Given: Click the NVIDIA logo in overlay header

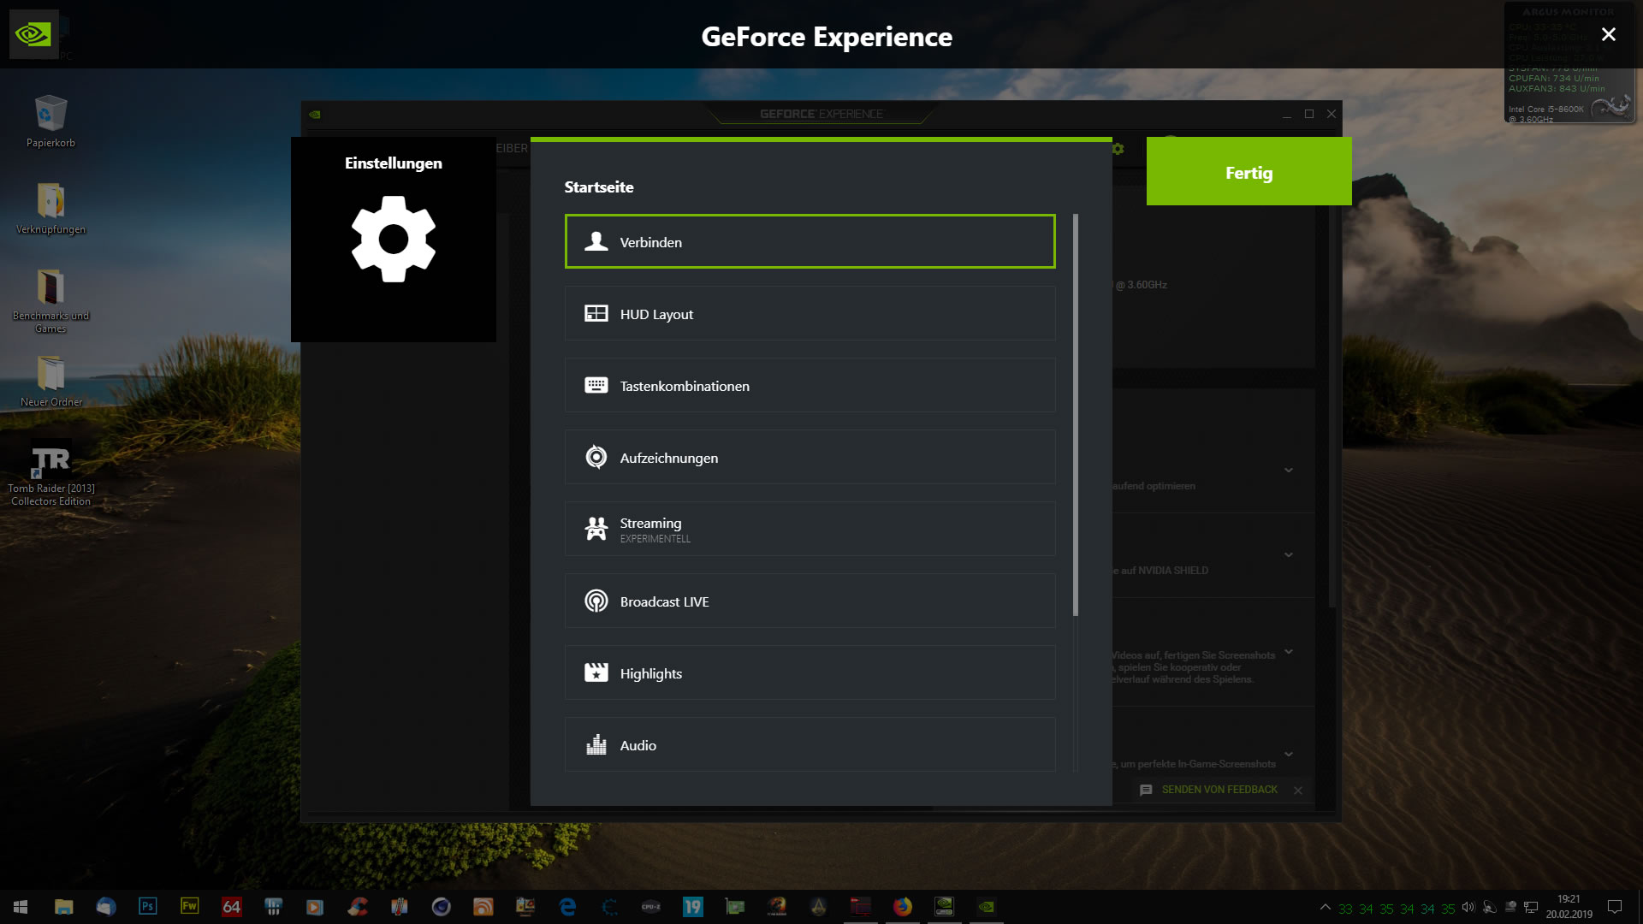Looking at the screenshot, I should (x=33, y=34).
